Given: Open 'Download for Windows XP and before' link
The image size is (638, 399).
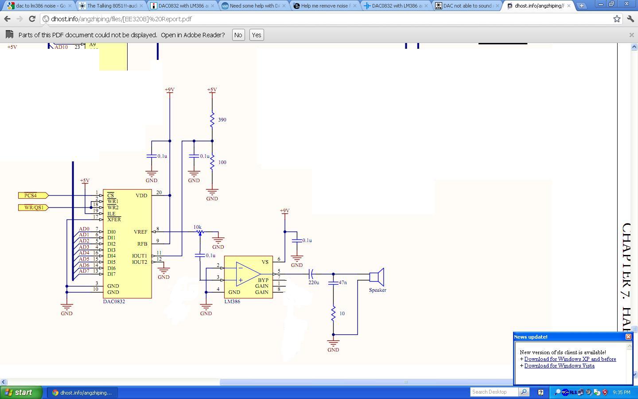Looking at the screenshot, I should (x=570, y=359).
